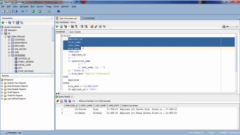Viewport: 240px width, 135px height.
Task: Click the Refresh icon in Query Result toolbar
Action: (66, 101)
